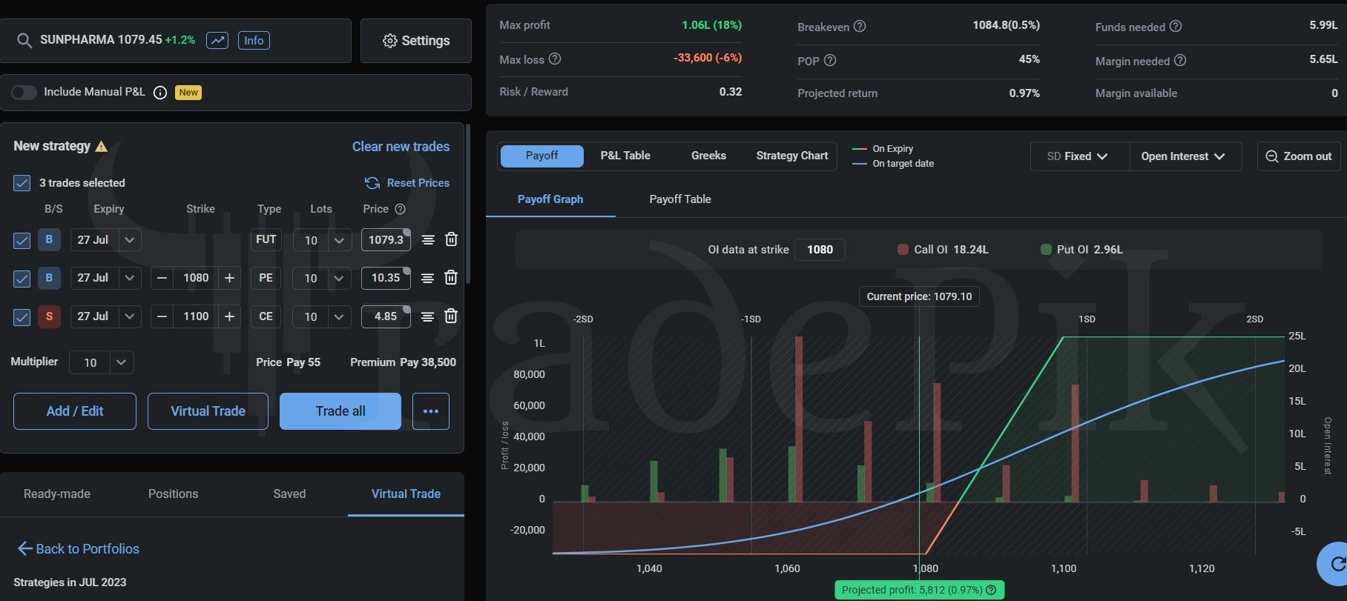Edit the OI data at strike 1080 field
Image resolution: width=1347 pixels, height=601 pixels.
[x=820, y=250]
